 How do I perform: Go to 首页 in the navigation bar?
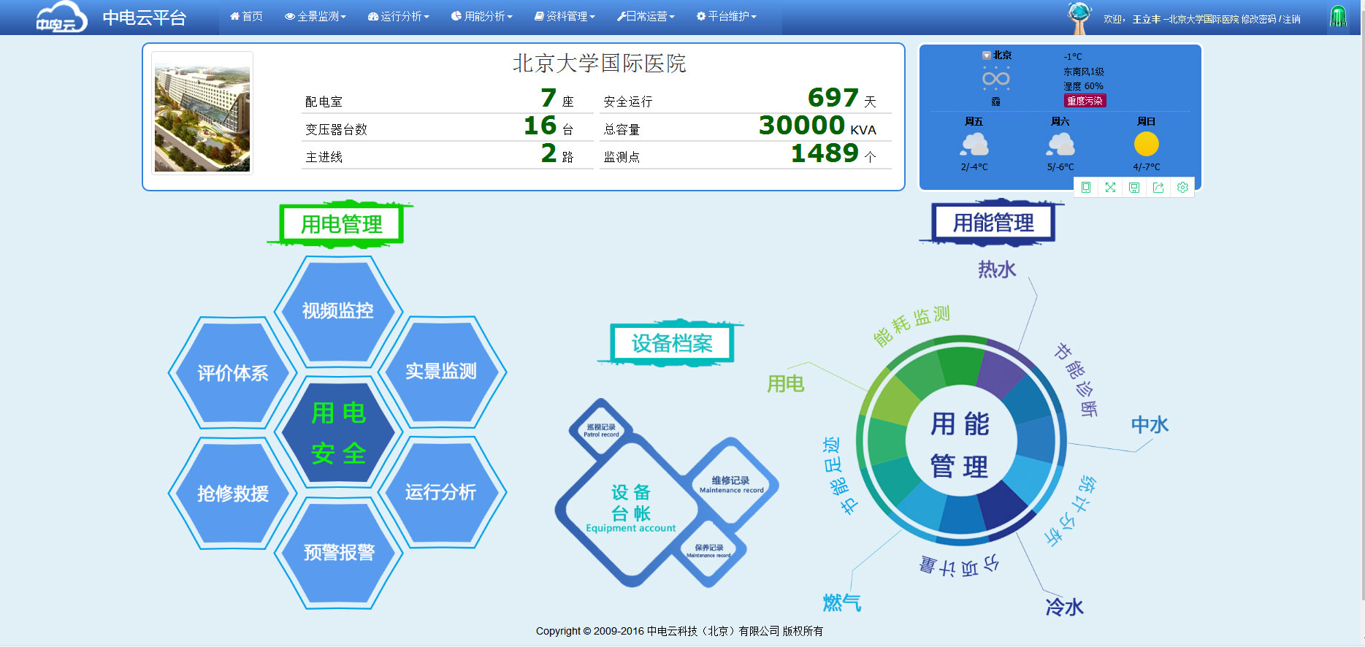[246, 16]
